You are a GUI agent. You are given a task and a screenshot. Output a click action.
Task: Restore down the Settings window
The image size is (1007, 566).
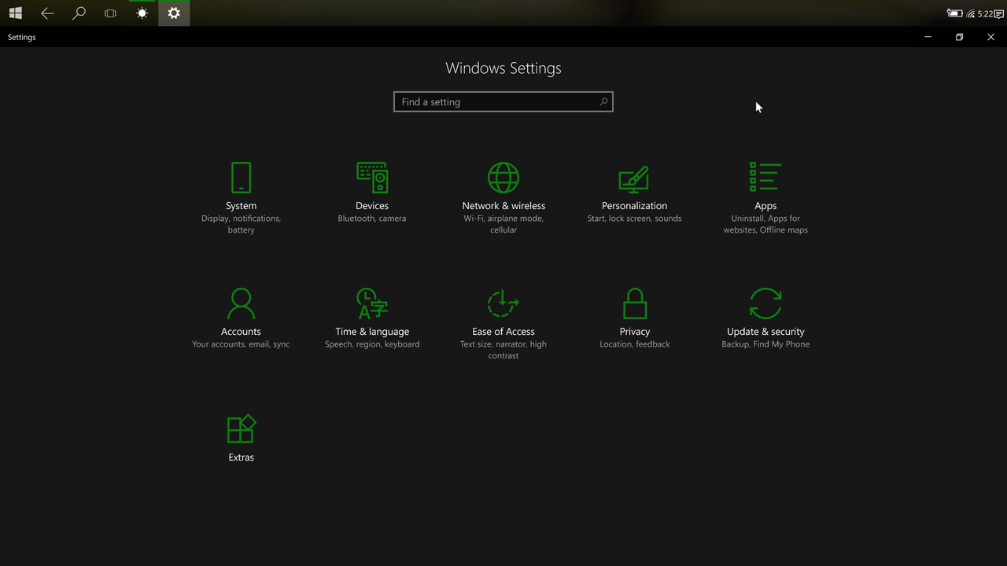coord(960,37)
